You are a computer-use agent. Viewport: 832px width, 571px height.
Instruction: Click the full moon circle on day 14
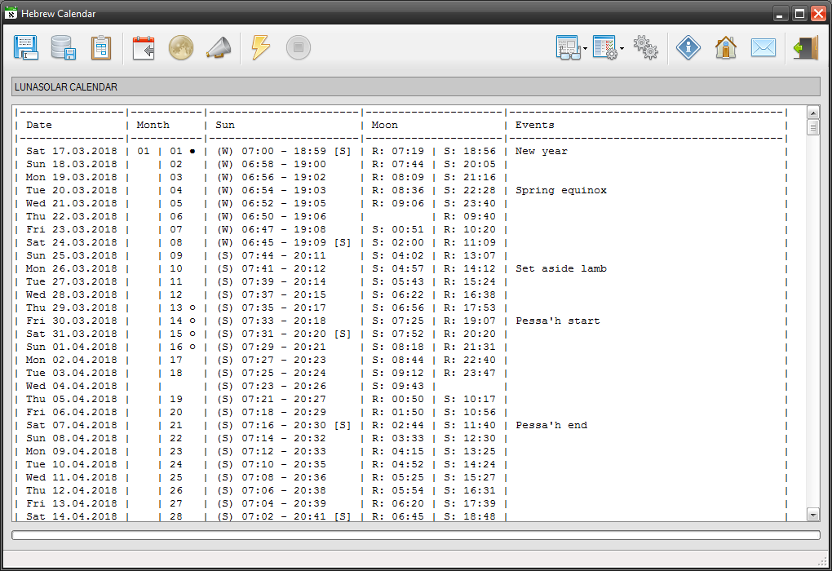[192, 321]
